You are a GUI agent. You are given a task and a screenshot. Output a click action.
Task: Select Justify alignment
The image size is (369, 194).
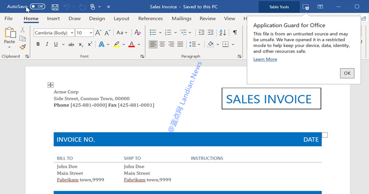click(x=180, y=44)
